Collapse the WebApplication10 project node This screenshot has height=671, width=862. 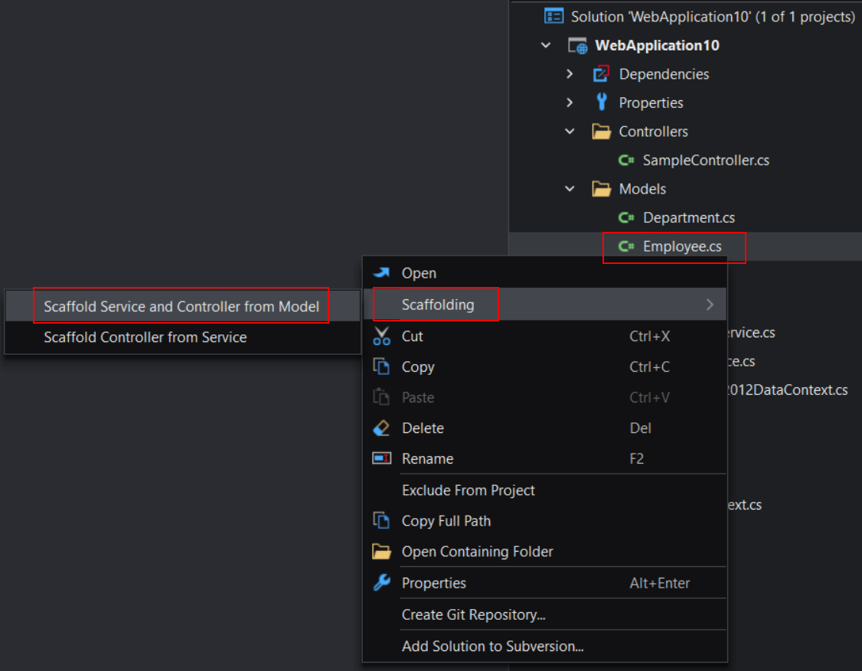coord(546,45)
